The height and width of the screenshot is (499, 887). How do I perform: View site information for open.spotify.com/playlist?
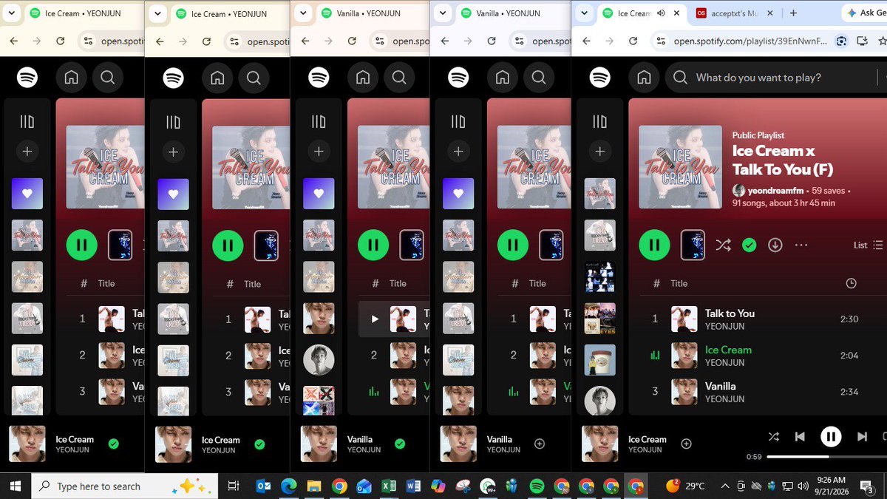pyautogui.click(x=660, y=41)
